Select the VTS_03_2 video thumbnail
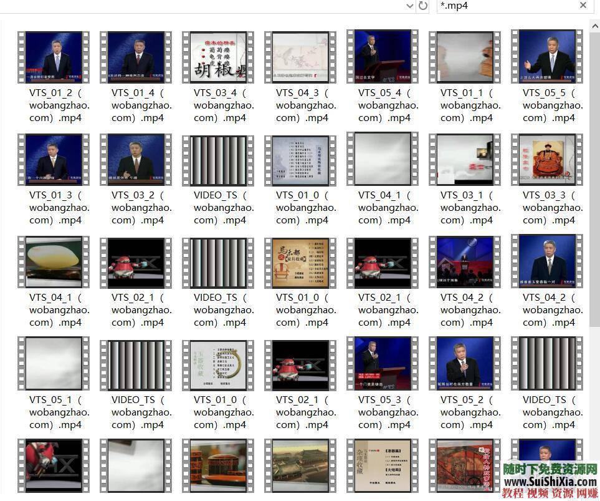The width and height of the screenshot is (600, 501). click(136, 160)
